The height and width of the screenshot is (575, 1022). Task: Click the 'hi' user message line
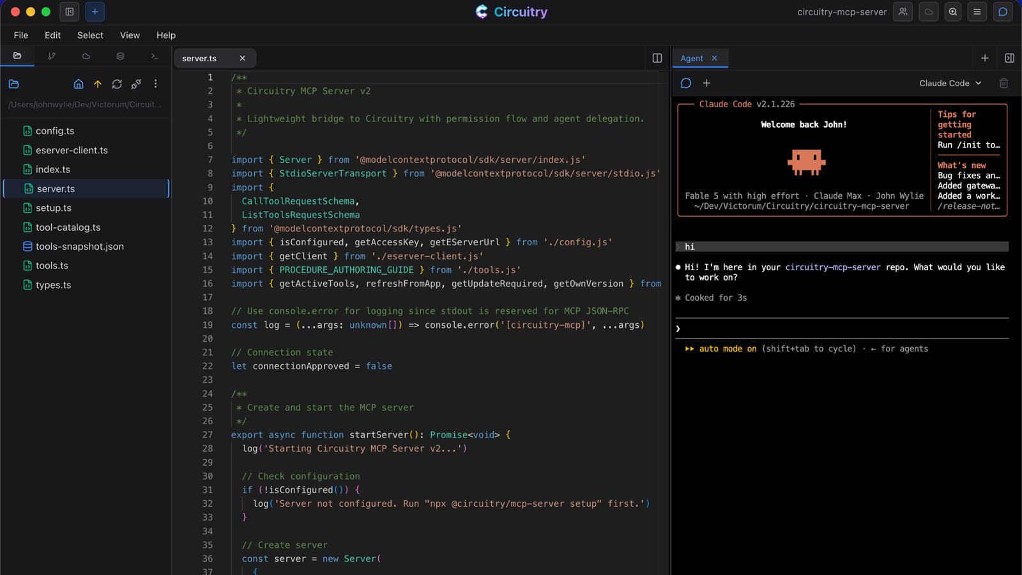(x=842, y=247)
